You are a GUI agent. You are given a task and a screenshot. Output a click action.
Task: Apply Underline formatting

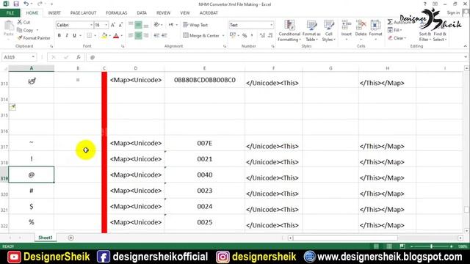point(74,36)
